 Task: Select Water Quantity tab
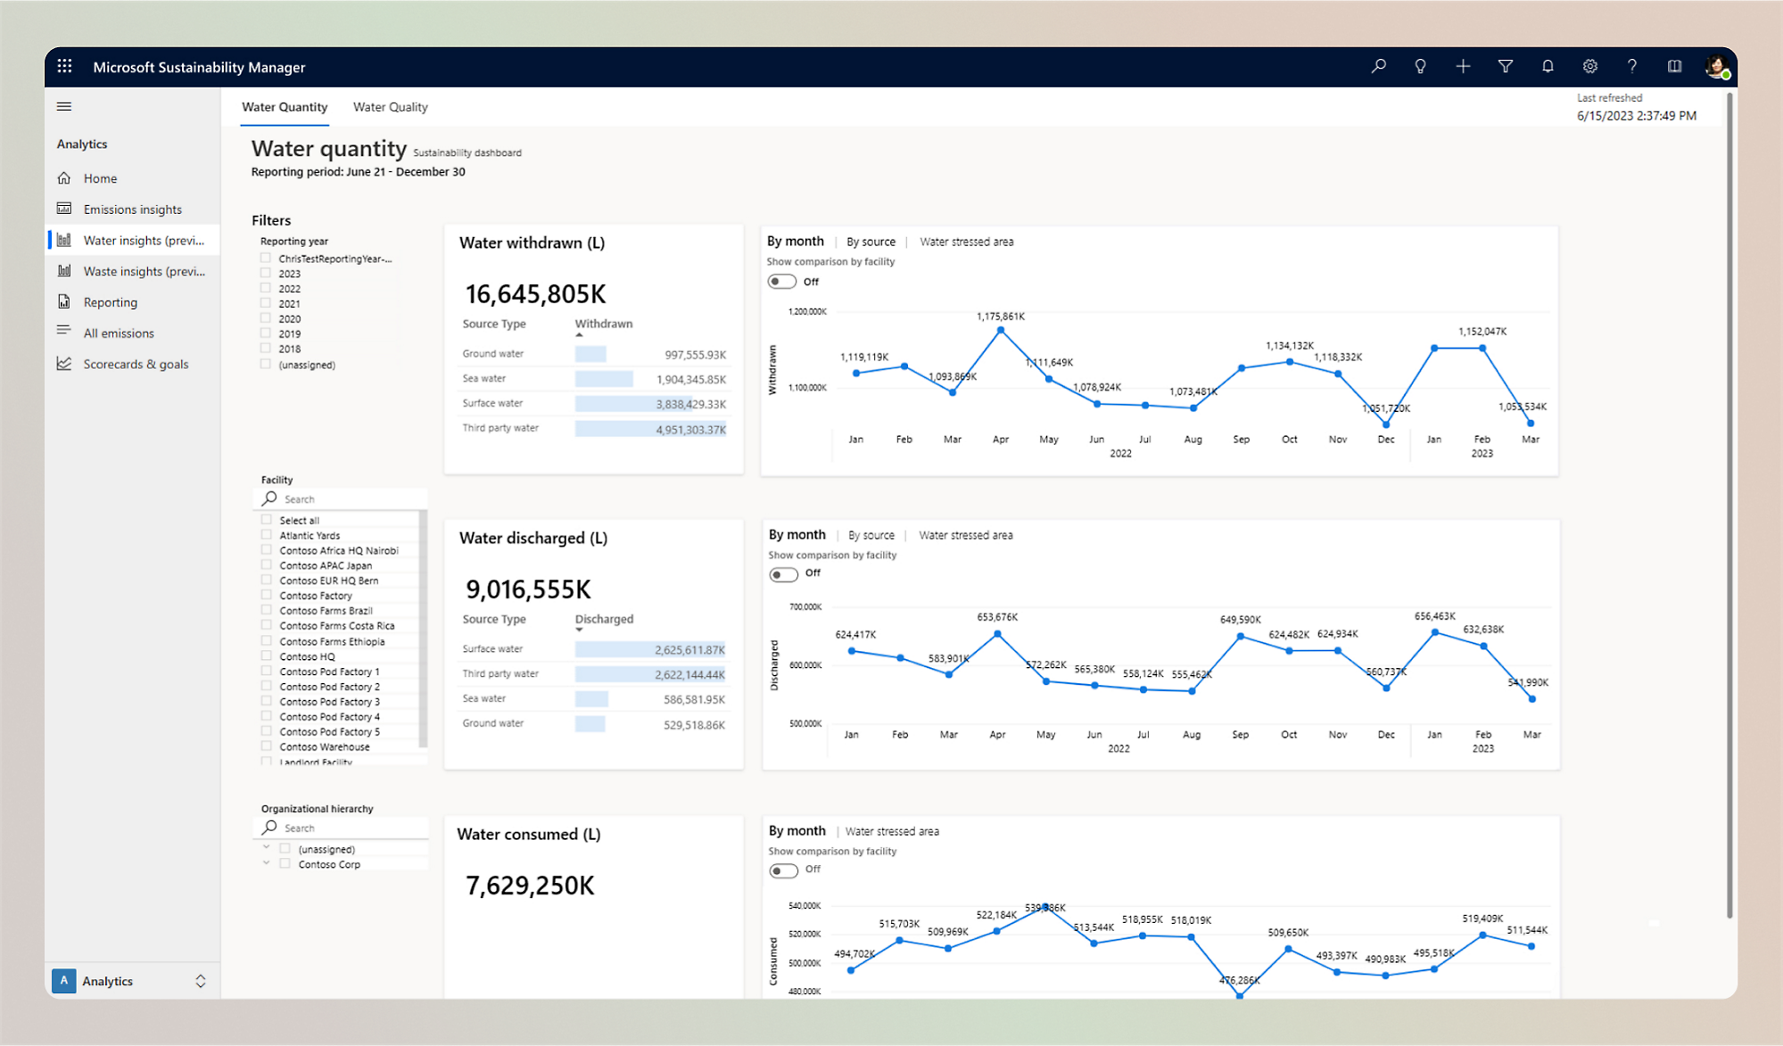tap(284, 107)
